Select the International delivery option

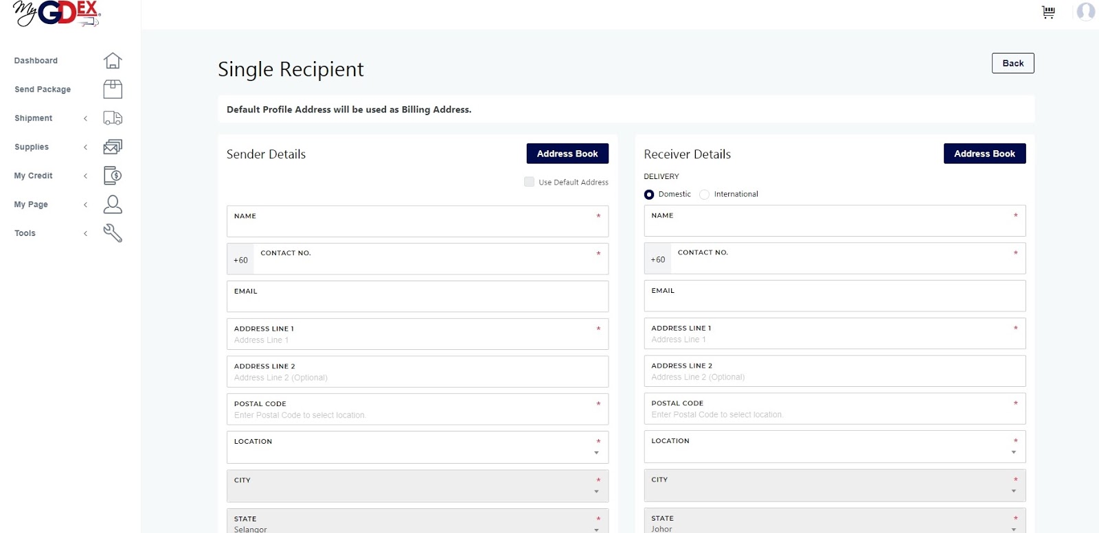tap(704, 195)
